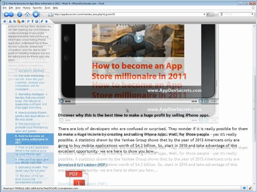Open the Tools menu
The width and height of the screenshot is (257, 192).
point(48,8)
